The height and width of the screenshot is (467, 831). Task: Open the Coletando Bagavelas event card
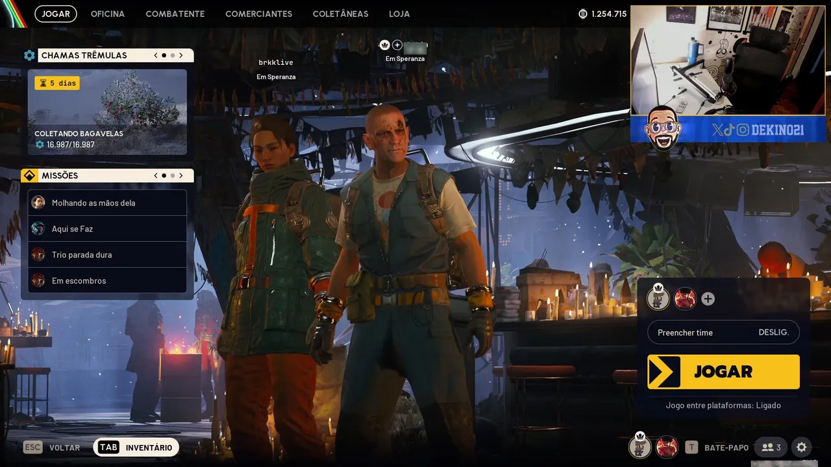pos(107,112)
